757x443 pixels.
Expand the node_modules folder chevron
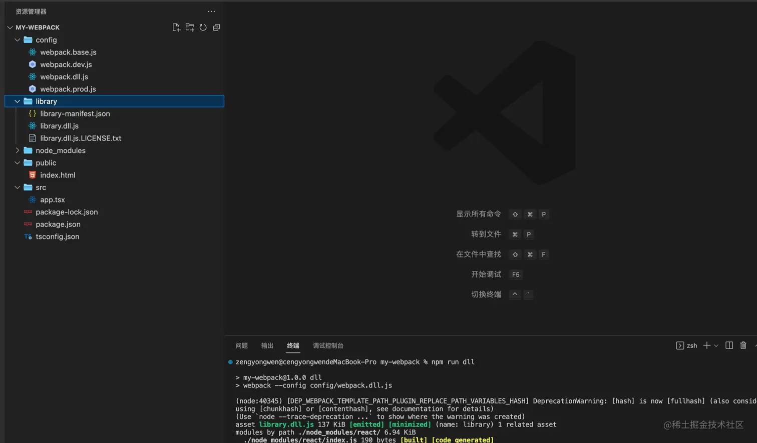coord(18,150)
